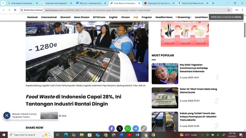Open Nasional menu
246x138 pixels.
click(32, 17)
